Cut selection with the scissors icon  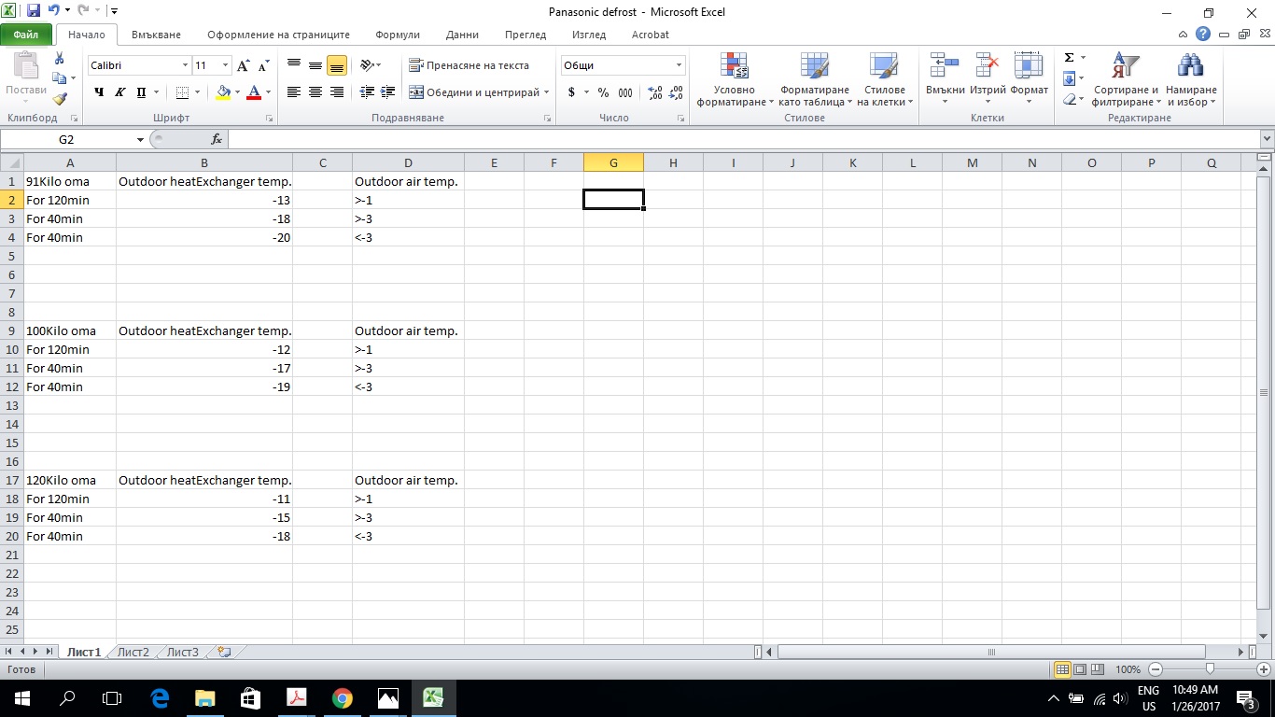tap(60, 59)
